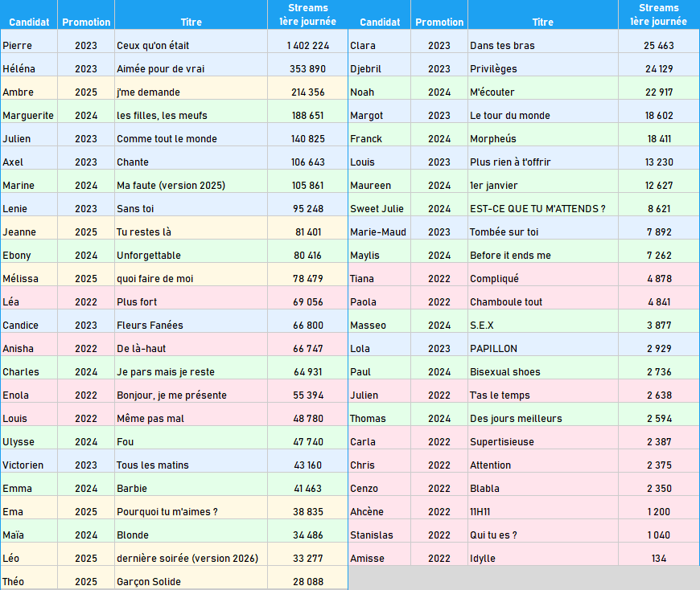Screen dimensions: 700x590
Task: Select the Compliqué title cell
Action: click(543, 274)
